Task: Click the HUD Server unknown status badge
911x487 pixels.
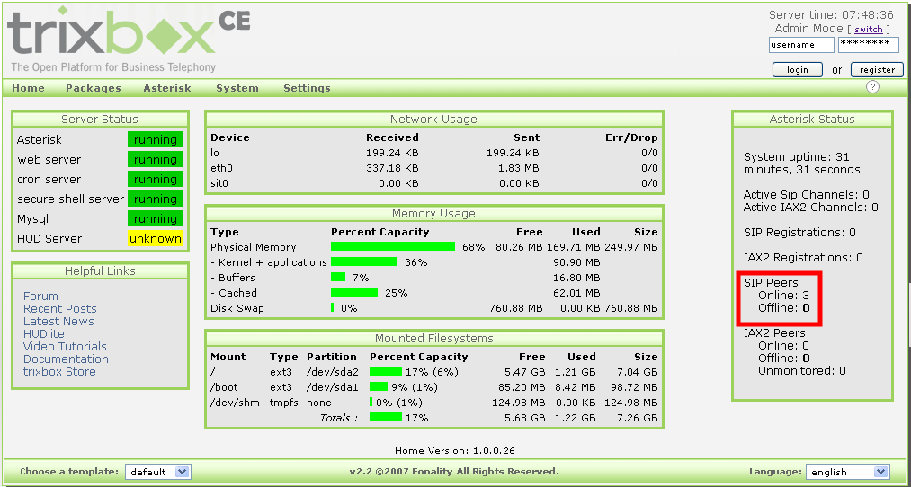Action: 155,239
